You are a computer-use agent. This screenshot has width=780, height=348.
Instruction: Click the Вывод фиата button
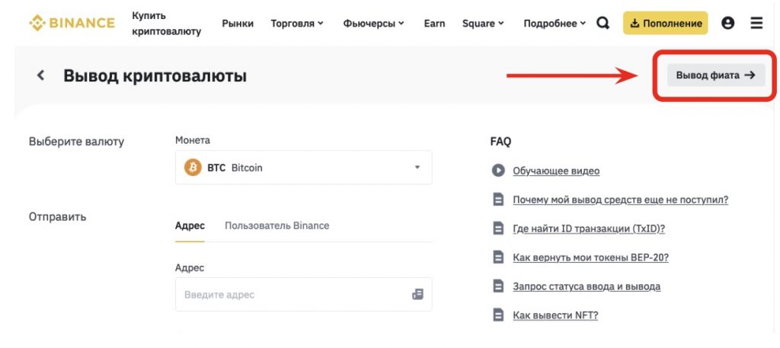click(x=716, y=75)
